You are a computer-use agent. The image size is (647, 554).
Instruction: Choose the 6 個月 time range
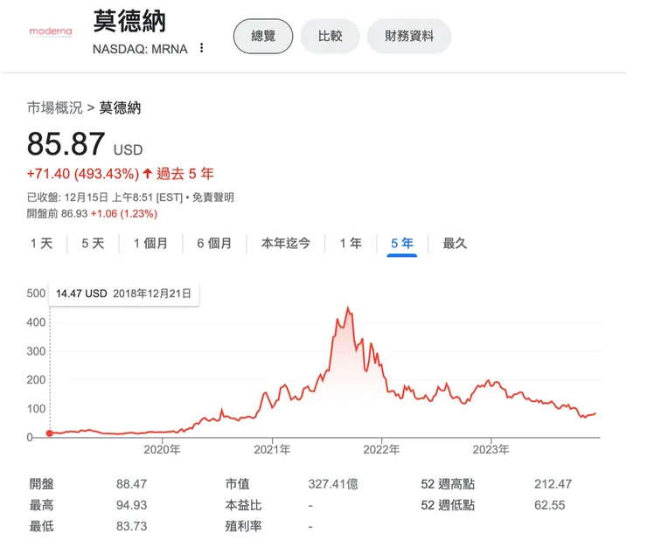(214, 244)
